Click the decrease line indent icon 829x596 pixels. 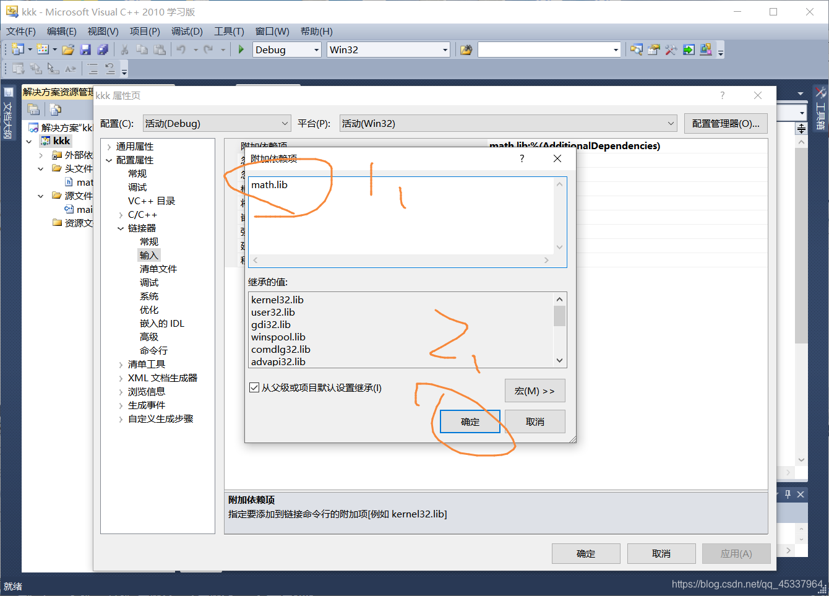click(x=110, y=69)
